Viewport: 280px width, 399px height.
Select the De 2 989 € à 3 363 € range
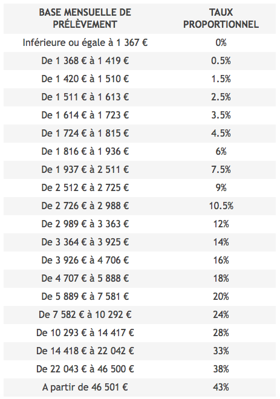pyautogui.click(x=85, y=224)
